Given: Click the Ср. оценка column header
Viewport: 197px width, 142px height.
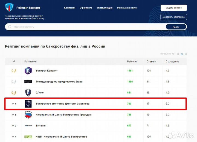Looking at the screenshot, I should pyautogui.click(x=172, y=61).
